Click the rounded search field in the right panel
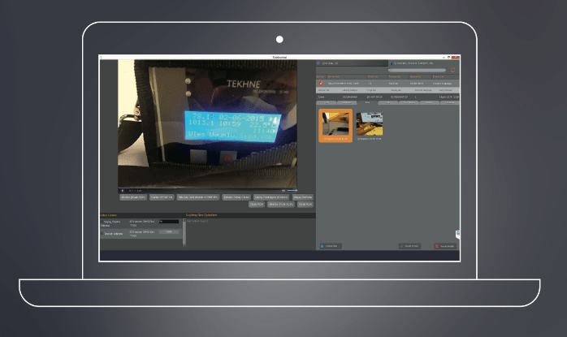 tap(417, 70)
